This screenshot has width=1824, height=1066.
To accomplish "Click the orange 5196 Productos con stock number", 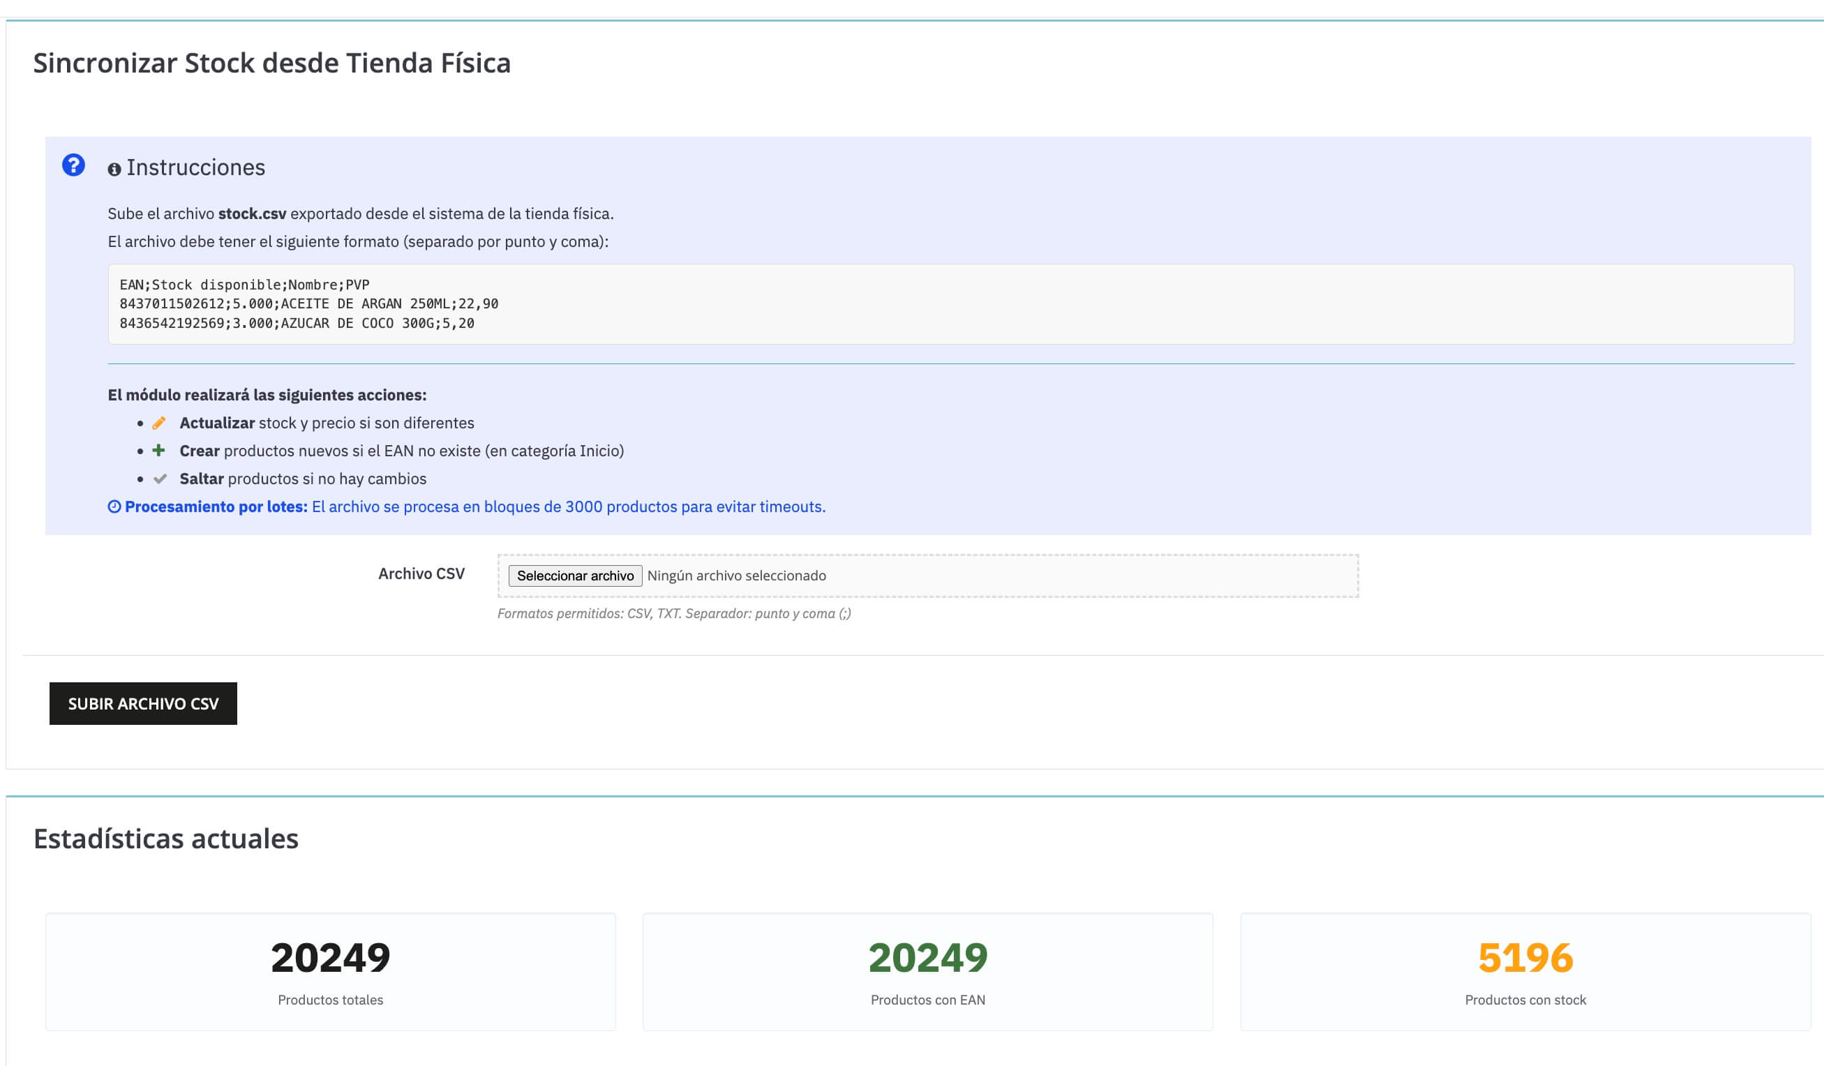I will coord(1525,956).
